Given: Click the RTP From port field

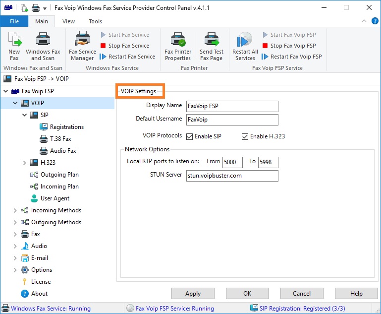Looking at the screenshot, I should [232, 162].
